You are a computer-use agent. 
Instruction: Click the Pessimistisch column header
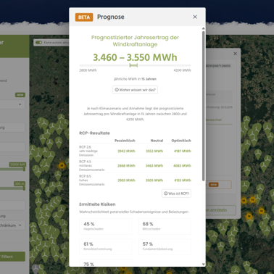[x=125, y=141]
